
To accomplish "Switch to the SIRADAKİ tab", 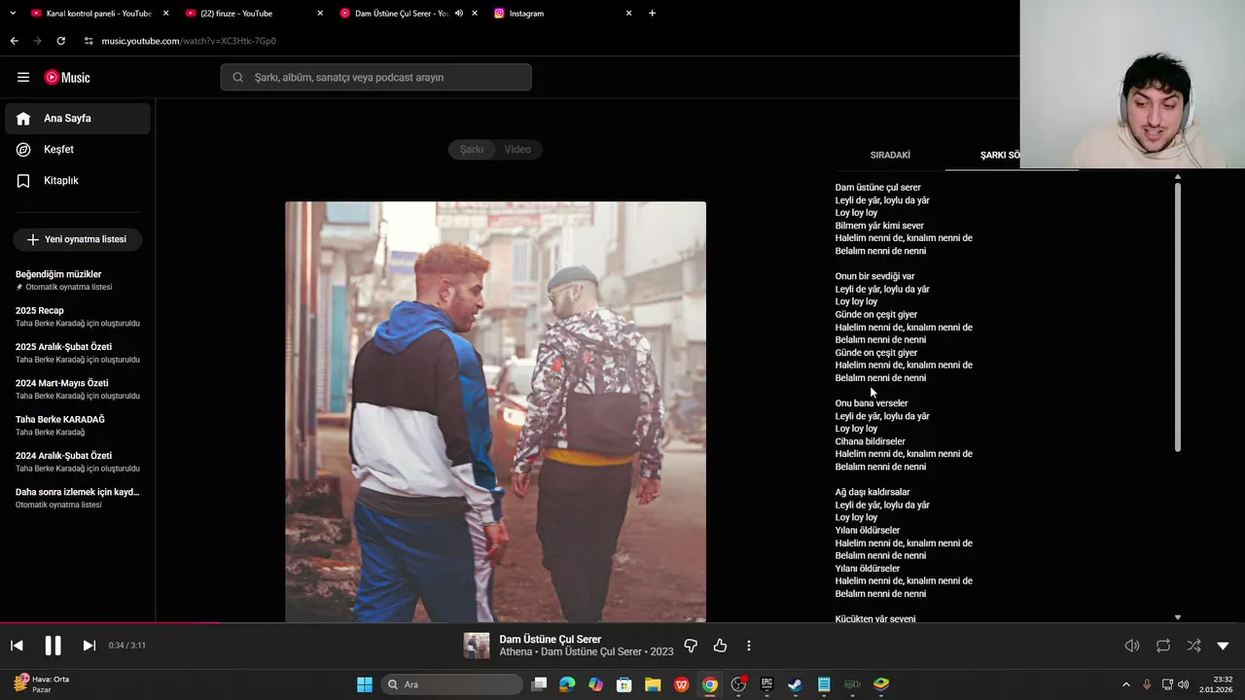I will 890,155.
